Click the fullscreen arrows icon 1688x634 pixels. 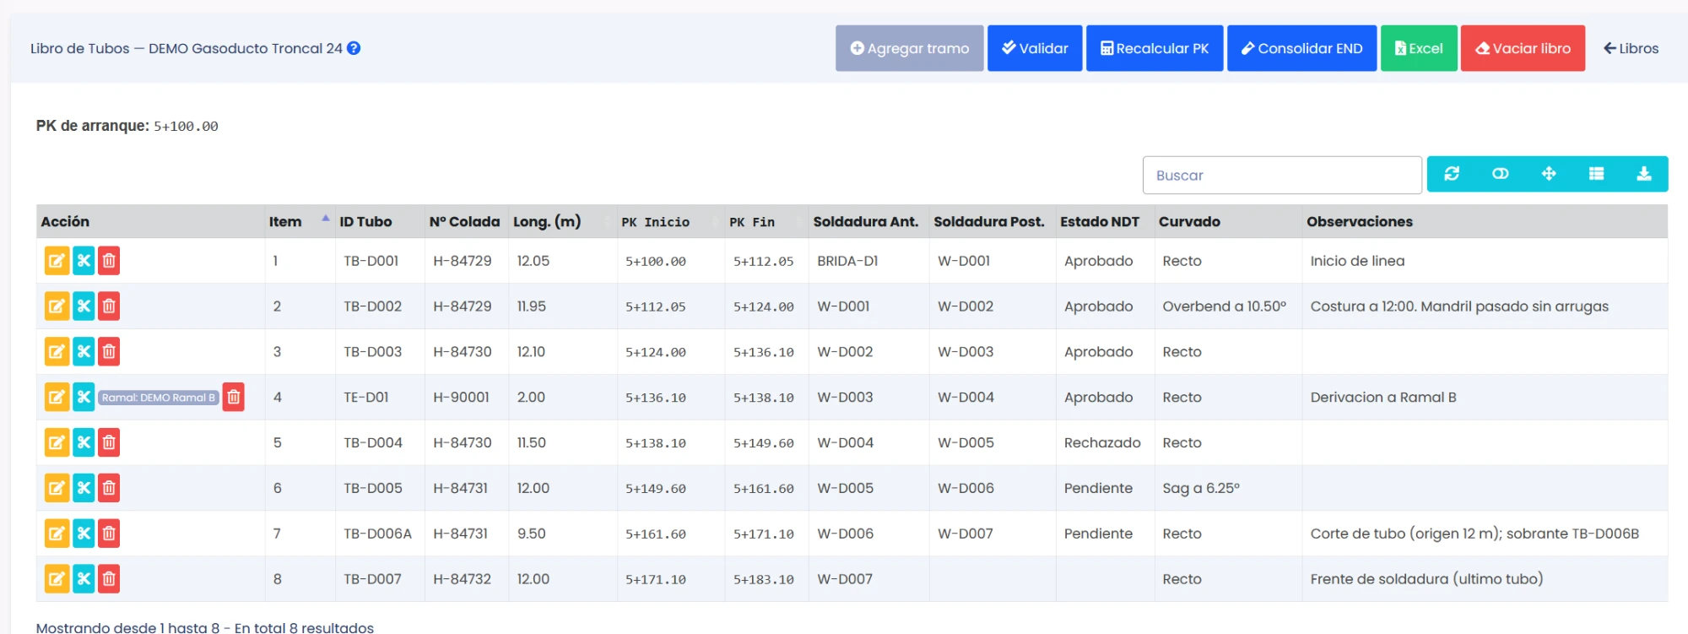click(1549, 174)
